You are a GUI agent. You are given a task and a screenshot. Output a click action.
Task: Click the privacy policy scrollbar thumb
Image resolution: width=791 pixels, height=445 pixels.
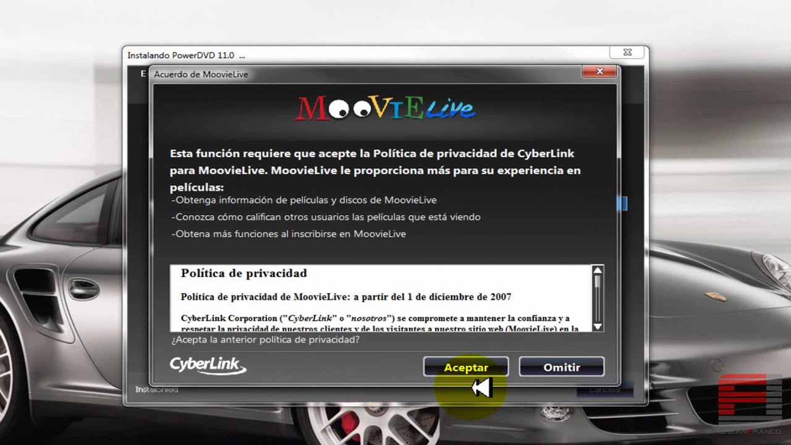click(x=598, y=281)
